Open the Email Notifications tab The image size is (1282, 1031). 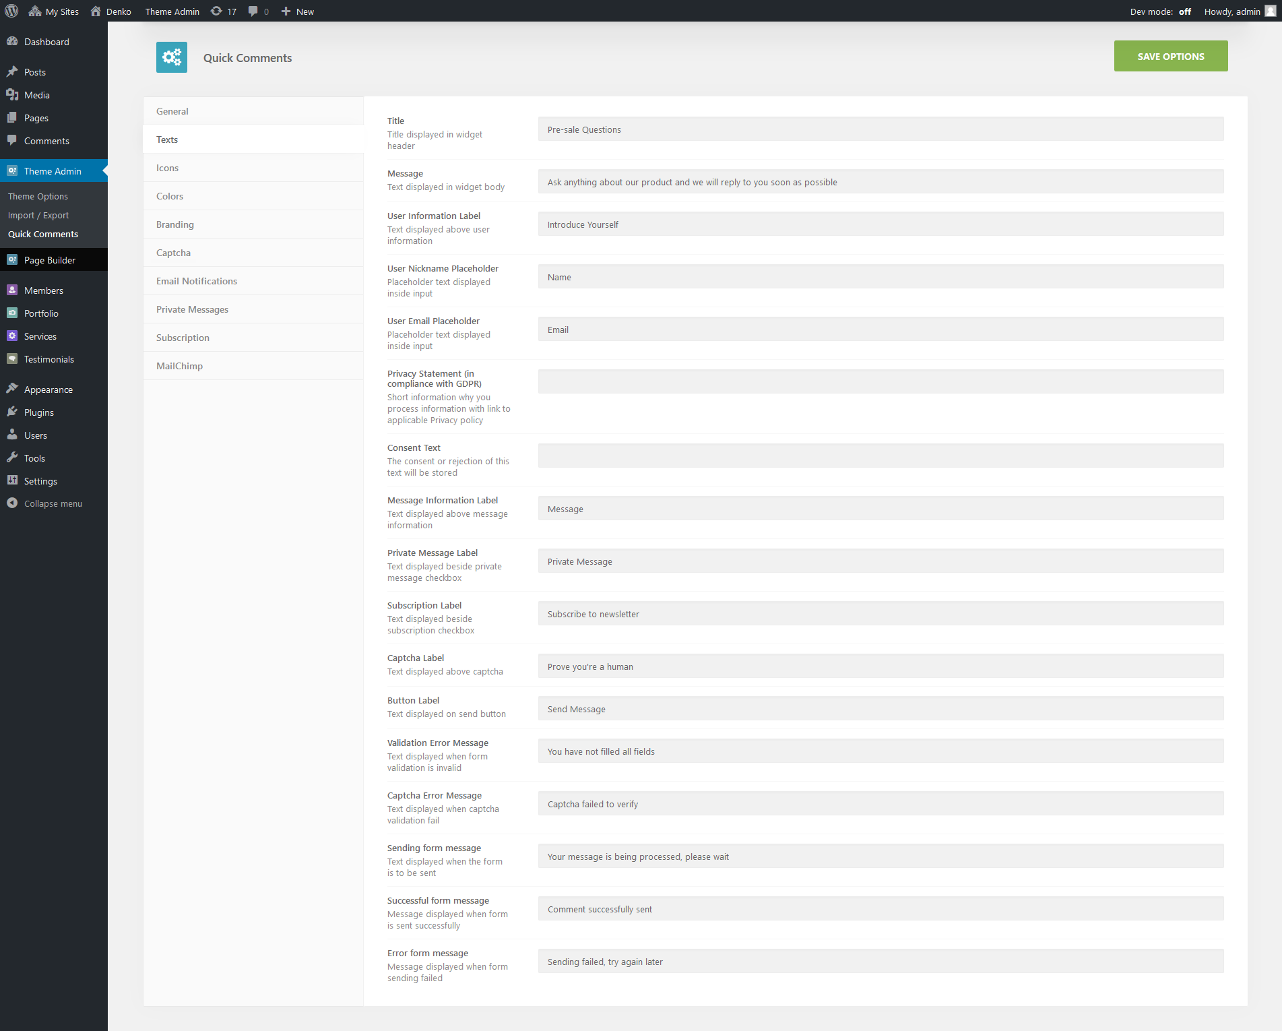253,281
